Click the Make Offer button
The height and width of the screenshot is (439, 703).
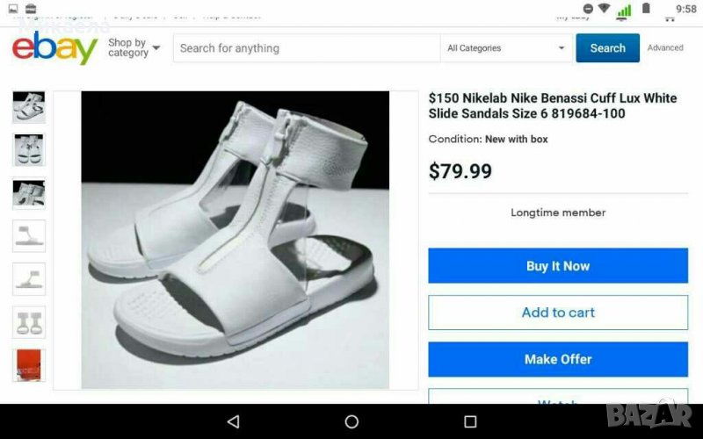(558, 359)
